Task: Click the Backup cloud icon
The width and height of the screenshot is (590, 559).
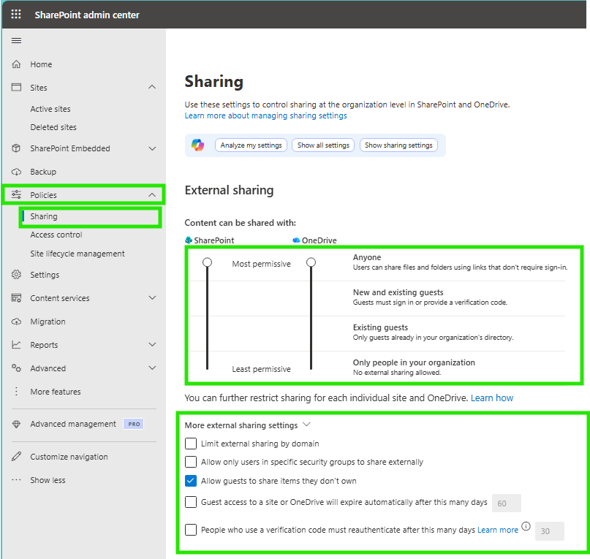Action: 16,172
